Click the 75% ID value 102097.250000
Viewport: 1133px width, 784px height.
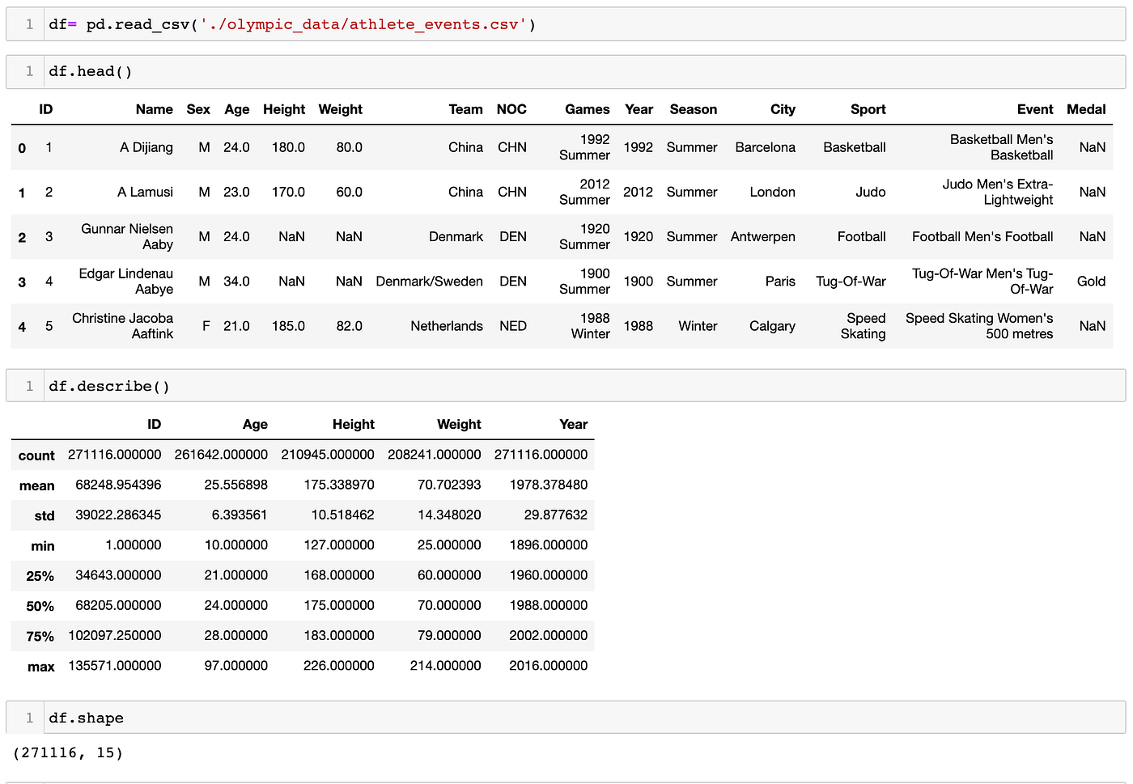(x=114, y=635)
